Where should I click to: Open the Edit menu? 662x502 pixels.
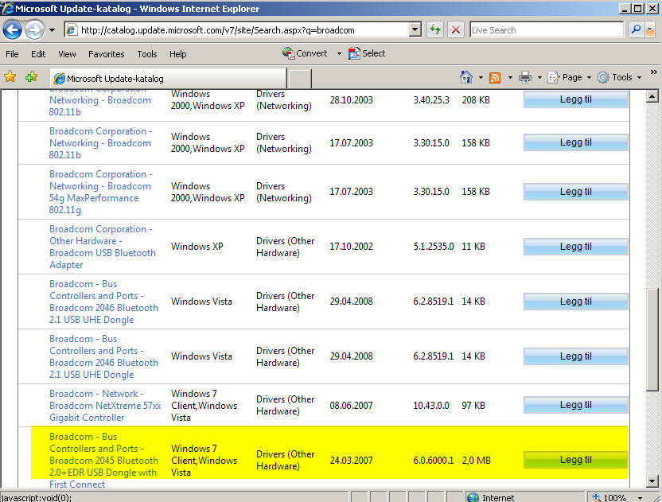pyautogui.click(x=38, y=54)
